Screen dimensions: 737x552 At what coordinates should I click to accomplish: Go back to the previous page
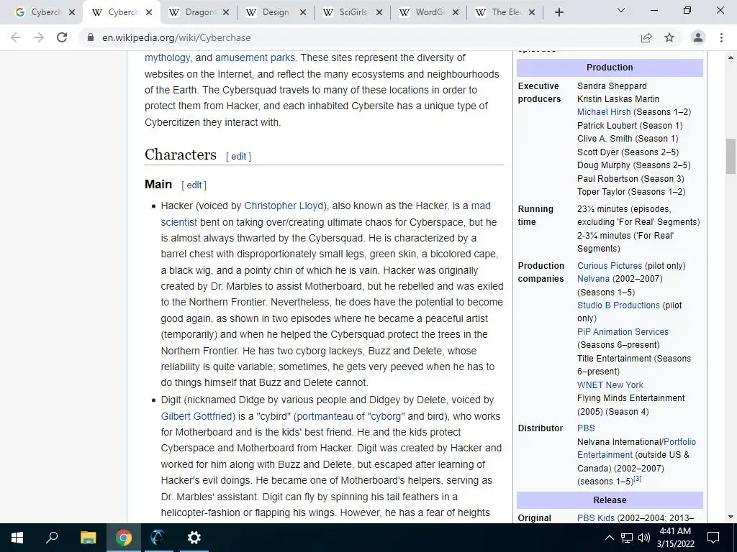tap(16, 37)
